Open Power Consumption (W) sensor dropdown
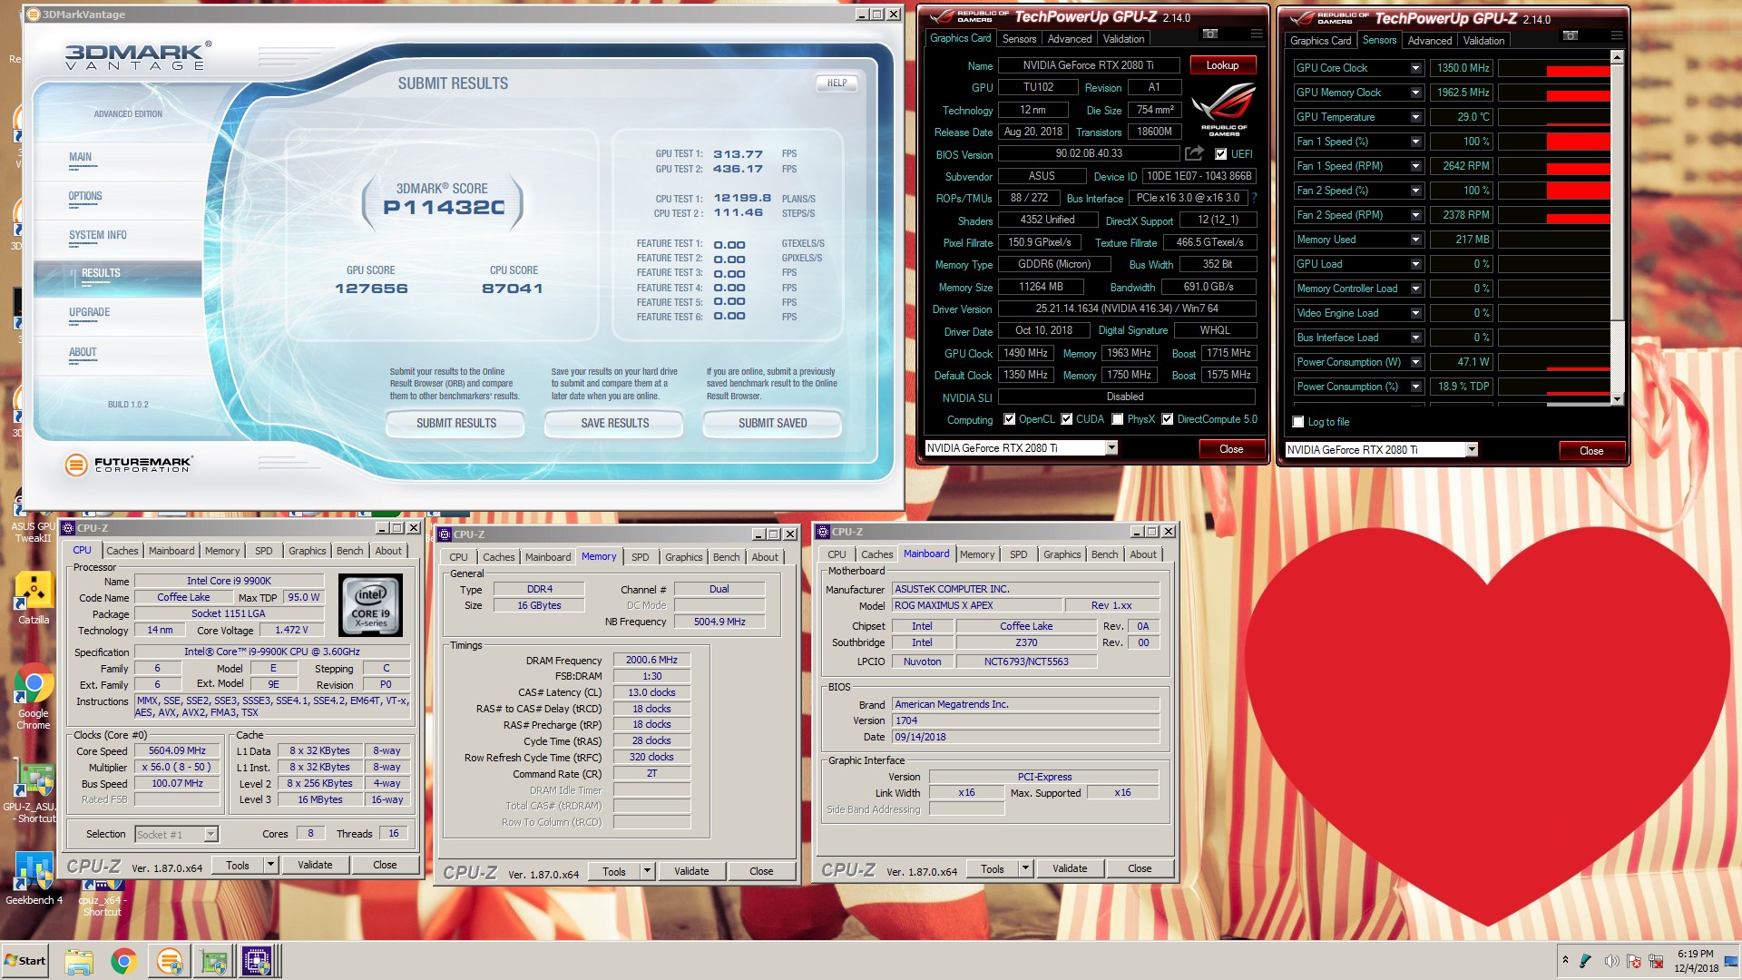 pos(1415,362)
